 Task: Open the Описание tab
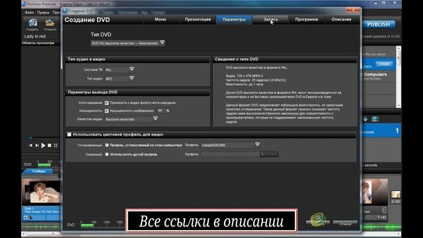click(x=341, y=19)
